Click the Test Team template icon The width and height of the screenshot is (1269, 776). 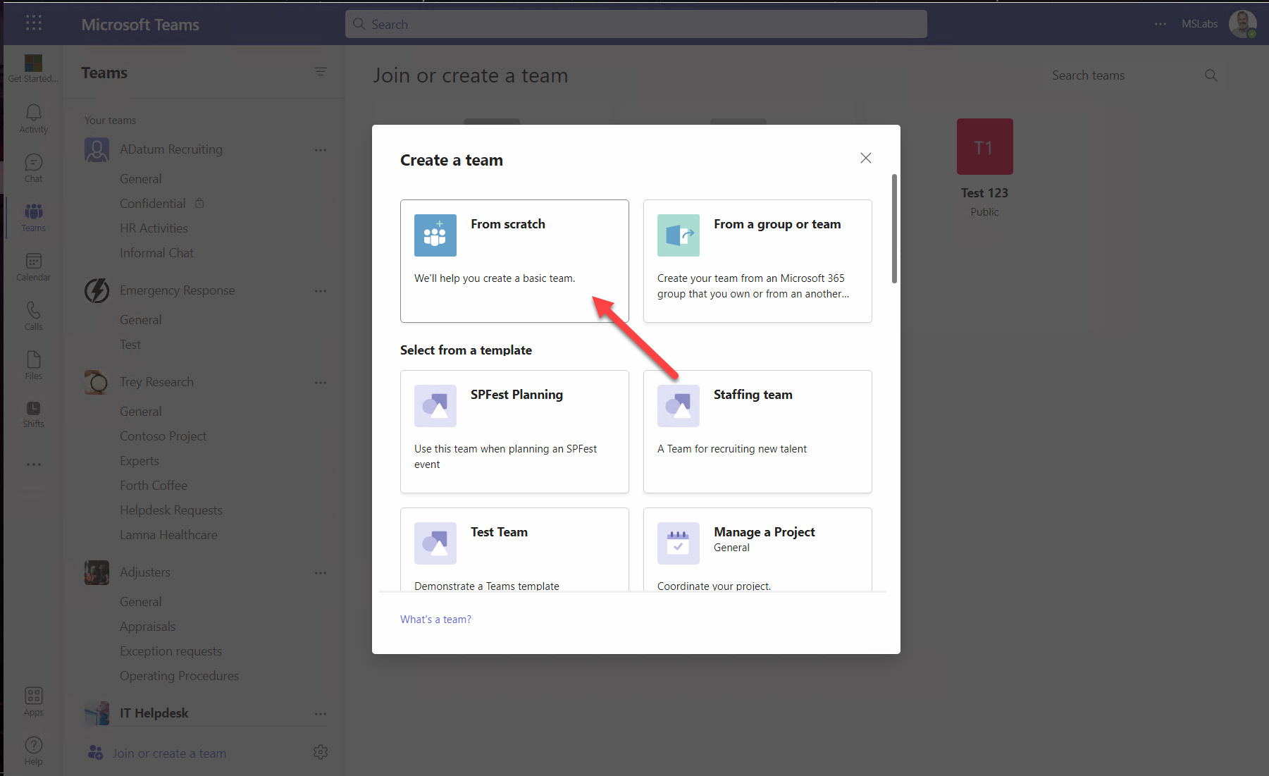click(435, 543)
